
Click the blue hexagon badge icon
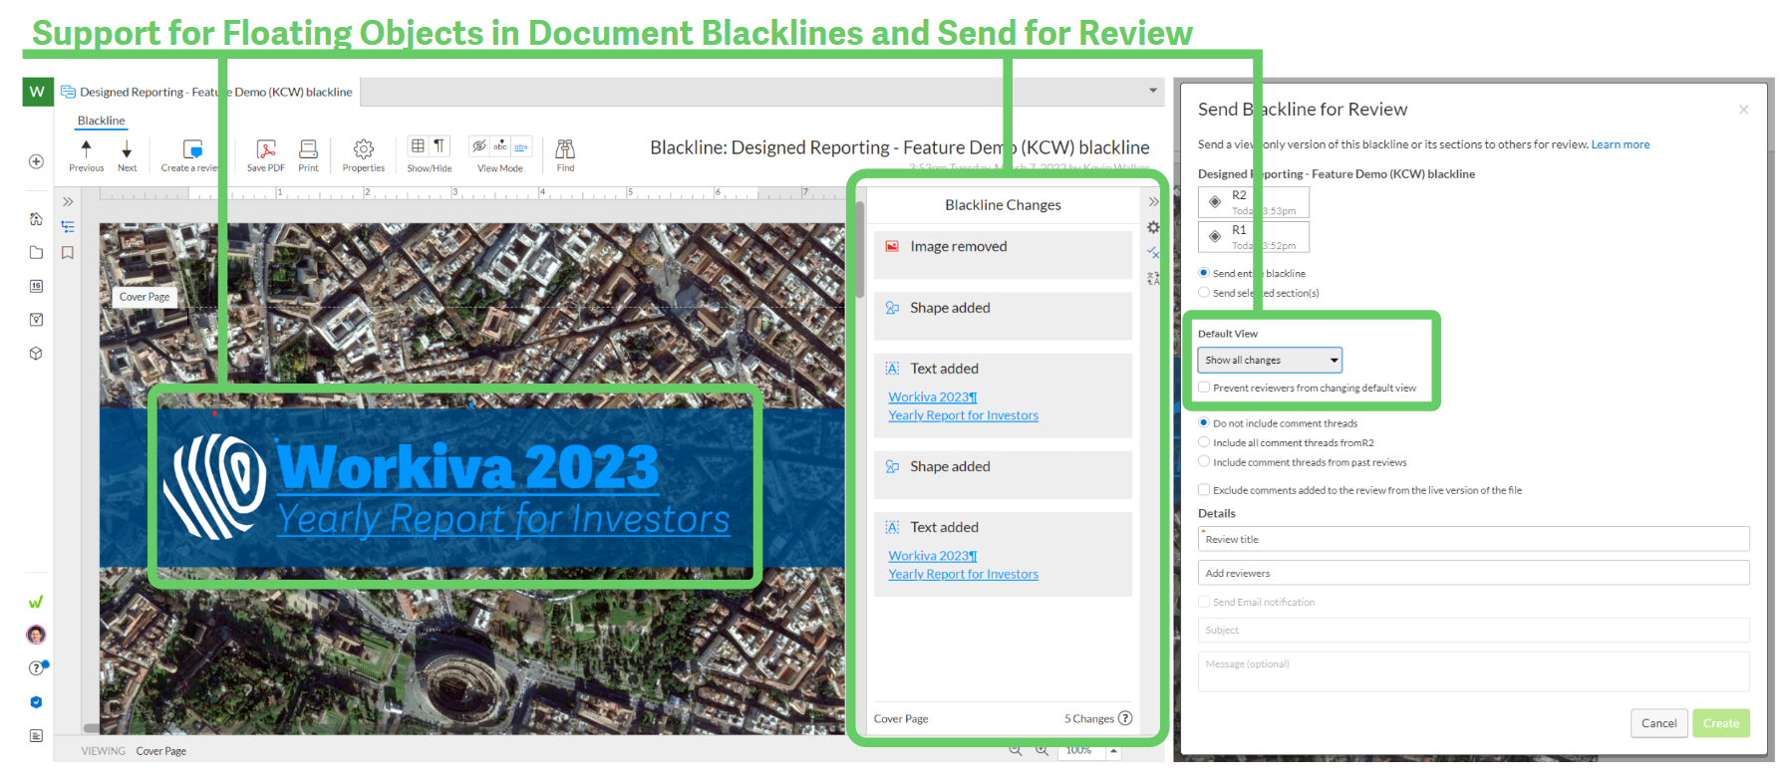(36, 702)
